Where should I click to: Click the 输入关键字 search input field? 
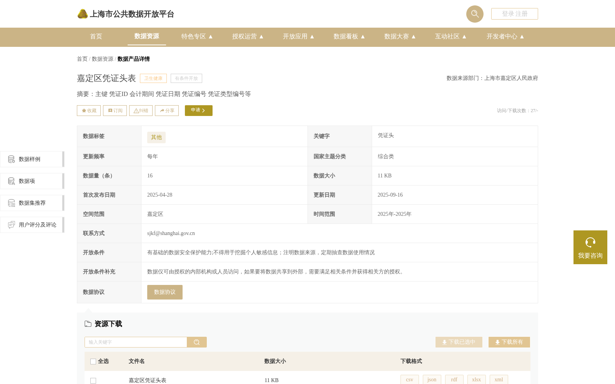tap(136, 342)
